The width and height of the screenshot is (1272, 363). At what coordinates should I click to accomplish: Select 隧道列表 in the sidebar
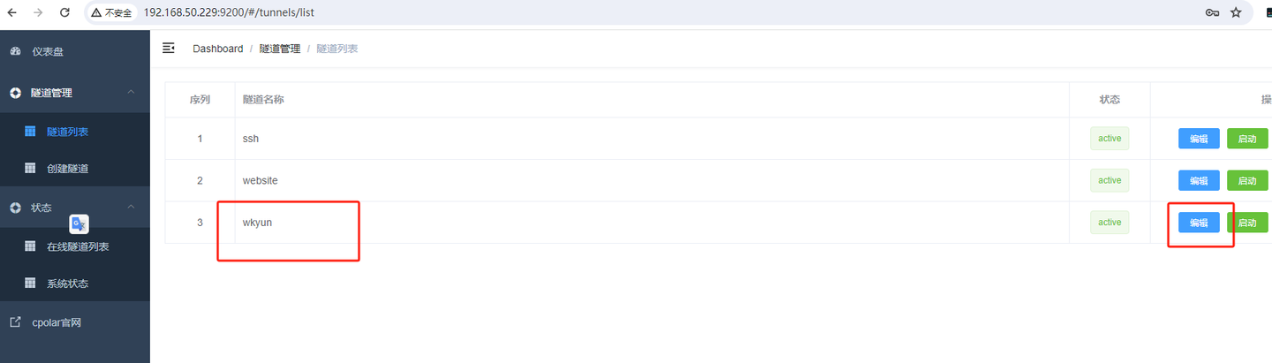point(67,132)
